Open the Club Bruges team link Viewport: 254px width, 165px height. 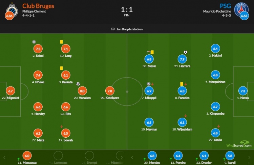[x=38, y=6]
